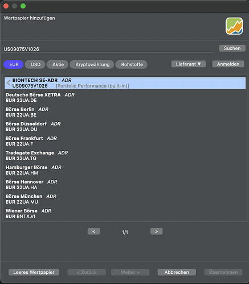Screen dimensions: 249x284
Task: Click Leeres Wertpapier button
Action: click(x=34, y=272)
